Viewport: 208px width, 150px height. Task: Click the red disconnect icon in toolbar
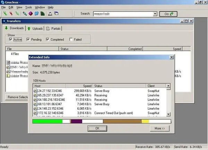coord(11,14)
